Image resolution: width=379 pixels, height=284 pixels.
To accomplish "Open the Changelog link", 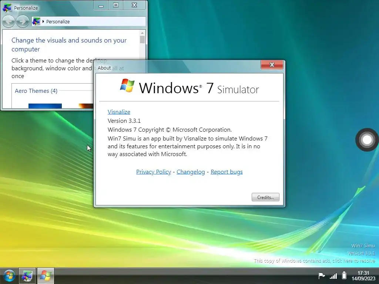I will 191,172.
